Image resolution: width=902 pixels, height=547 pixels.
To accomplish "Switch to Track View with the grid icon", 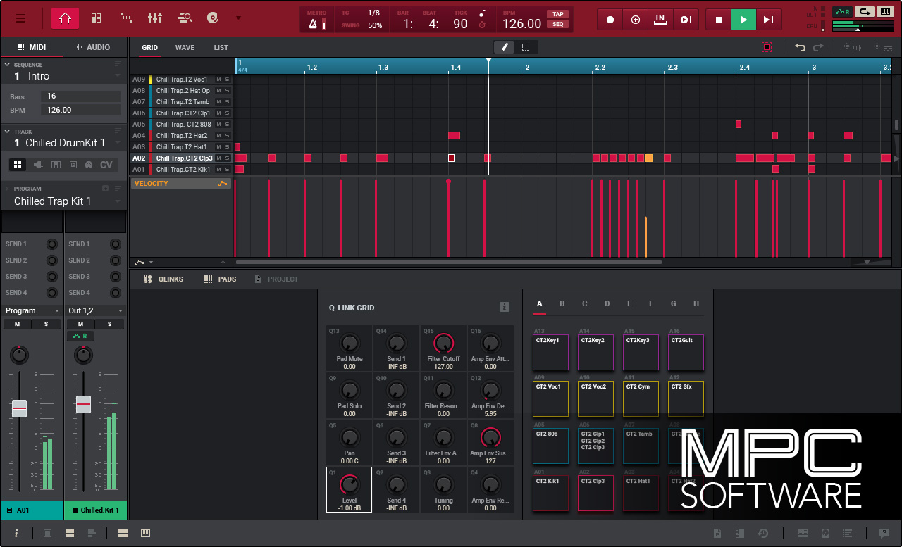I will pyautogui.click(x=96, y=18).
